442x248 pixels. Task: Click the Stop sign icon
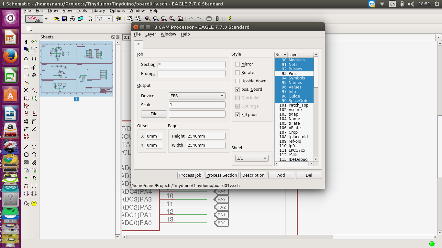click(x=209, y=19)
